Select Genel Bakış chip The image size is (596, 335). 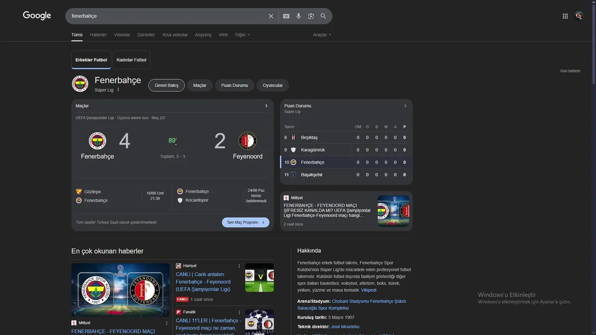click(x=167, y=86)
